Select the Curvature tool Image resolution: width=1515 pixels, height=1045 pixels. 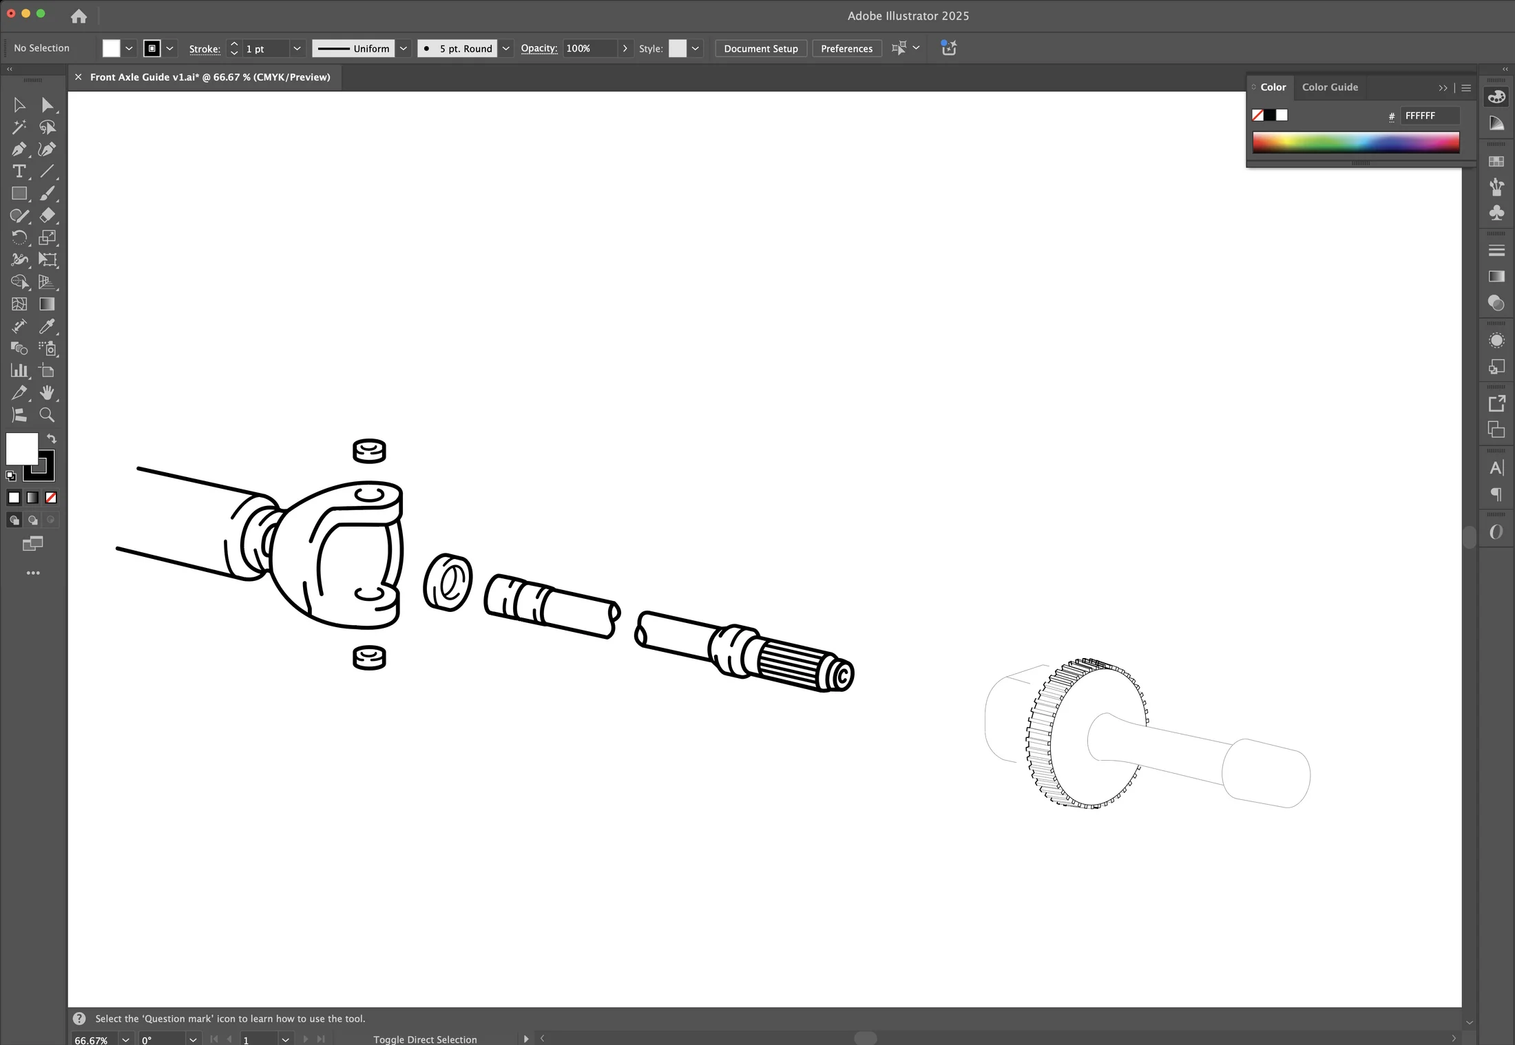pos(47,149)
